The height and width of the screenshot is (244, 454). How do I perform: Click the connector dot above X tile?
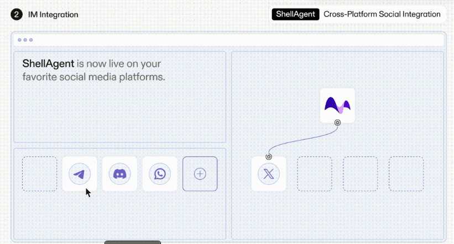point(269,157)
